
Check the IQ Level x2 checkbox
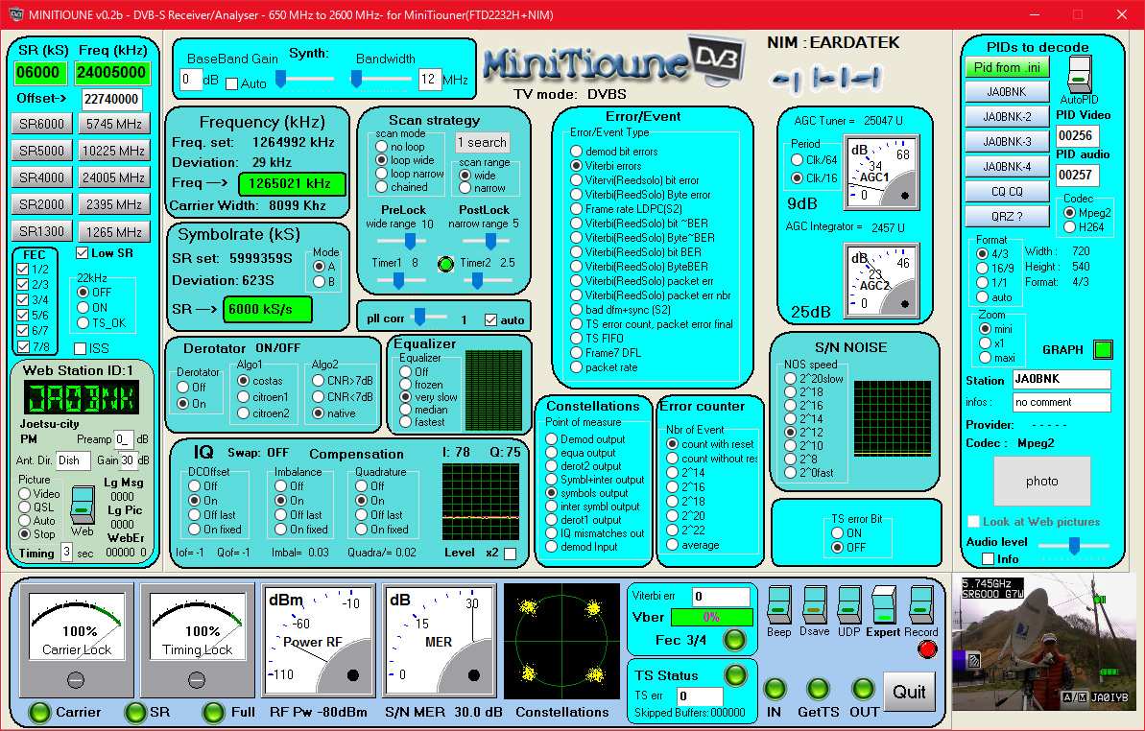(510, 554)
